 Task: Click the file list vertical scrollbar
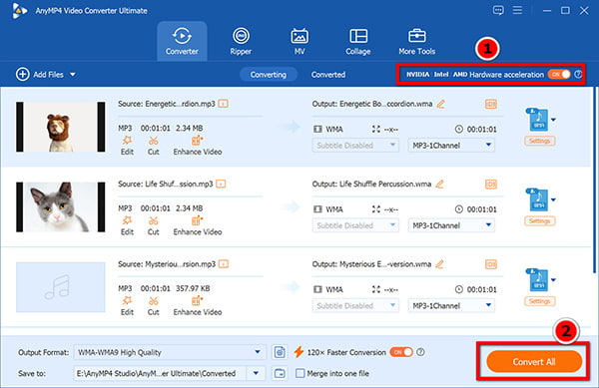pos(594,180)
